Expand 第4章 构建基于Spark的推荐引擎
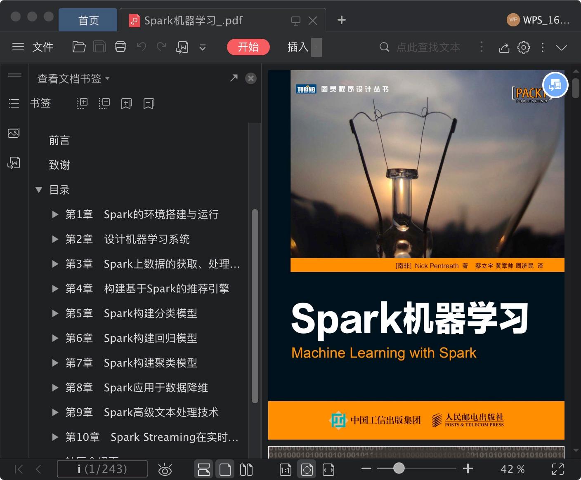581x480 pixels. point(55,289)
